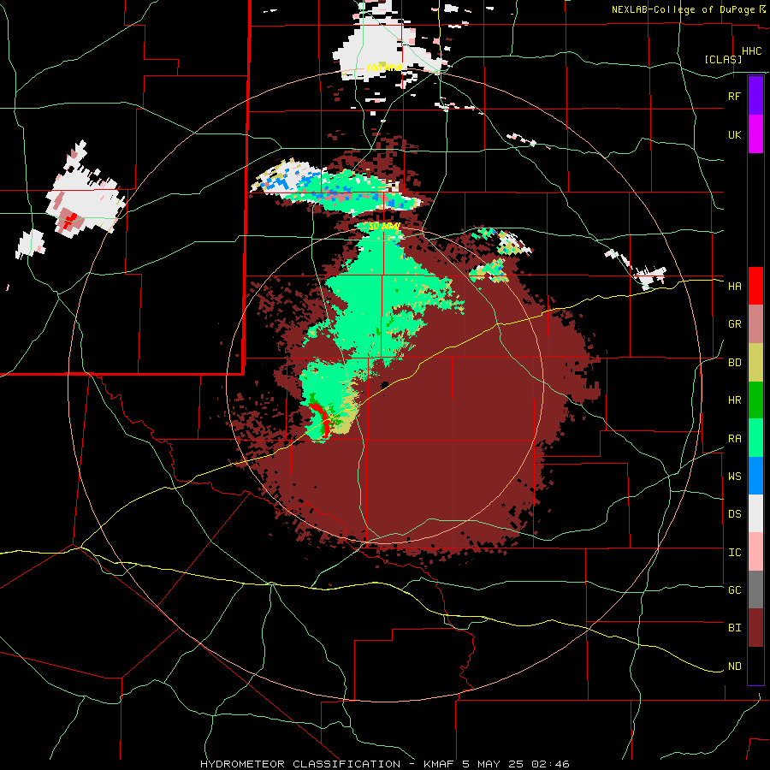Click the HHC product code text

point(751,51)
